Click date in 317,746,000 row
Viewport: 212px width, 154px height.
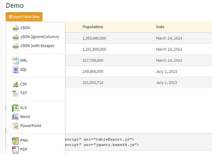point(169,60)
